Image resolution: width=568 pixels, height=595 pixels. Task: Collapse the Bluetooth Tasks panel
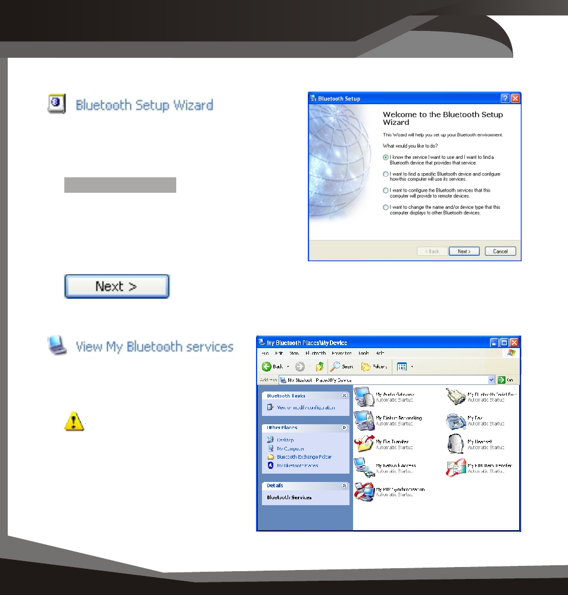coord(344,396)
